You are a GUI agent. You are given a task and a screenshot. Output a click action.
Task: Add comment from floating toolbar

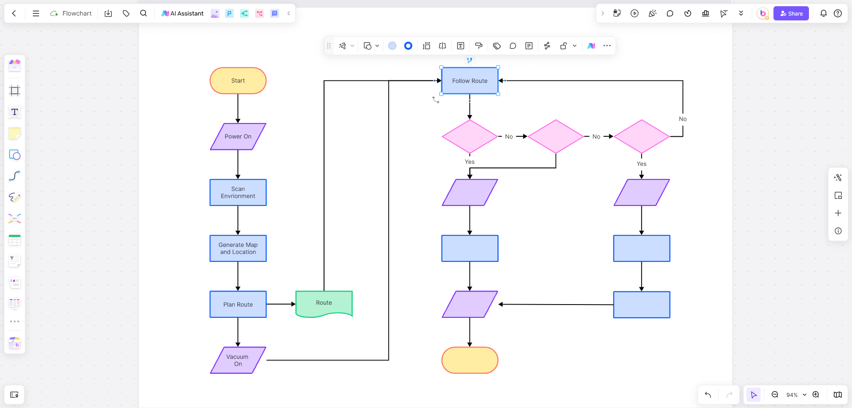pyautogui.click(x=513, y=46)
